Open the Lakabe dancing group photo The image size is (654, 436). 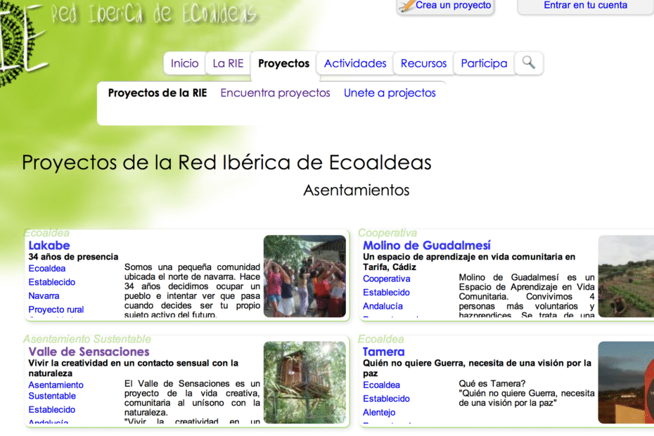(x=304, y=276)
